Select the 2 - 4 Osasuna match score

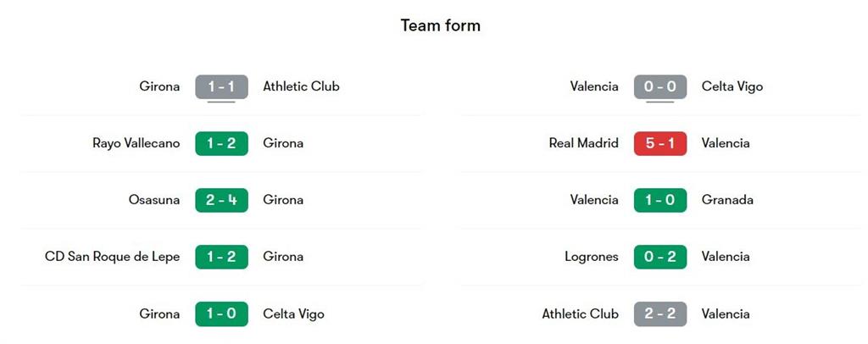[x=221, y=200]
